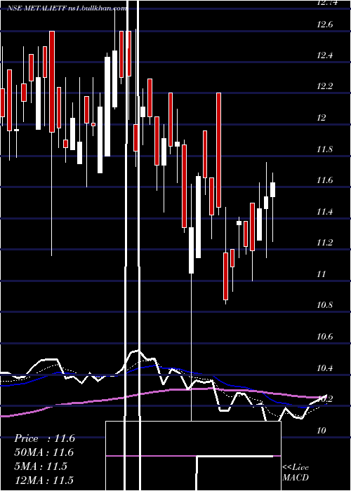Click the 11.8 price axis label
This screenshot has height=491, width=351.
pos(325,149)
